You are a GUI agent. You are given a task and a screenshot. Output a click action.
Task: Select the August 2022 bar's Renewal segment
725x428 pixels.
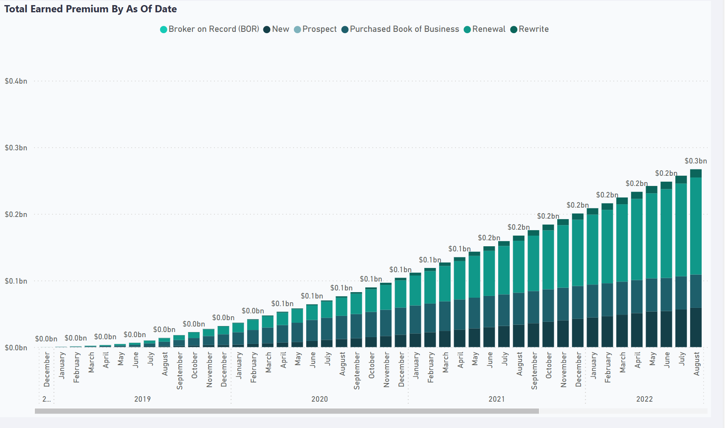point(696,226)
